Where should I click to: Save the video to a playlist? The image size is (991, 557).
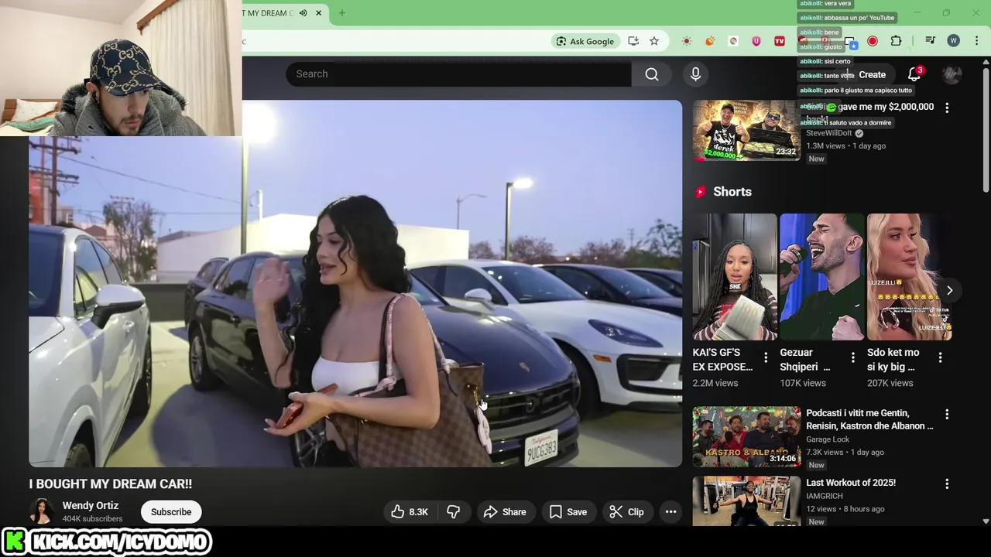click(x=568, y=511)
